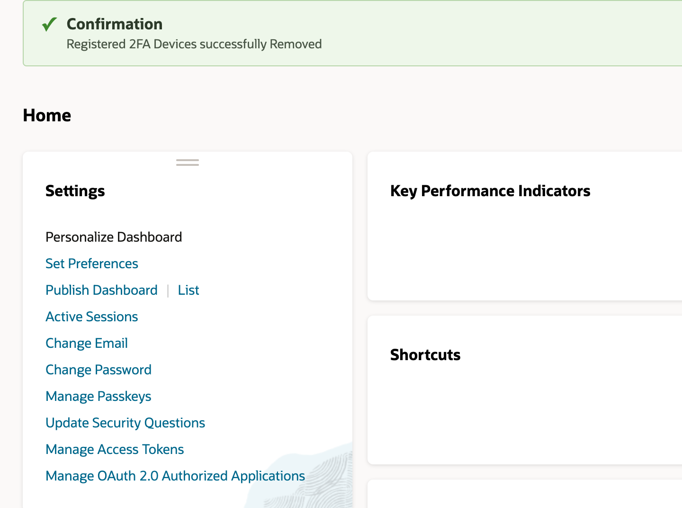682x508 pixels.
Task: View Active Sessions
Action: (92, 317)
